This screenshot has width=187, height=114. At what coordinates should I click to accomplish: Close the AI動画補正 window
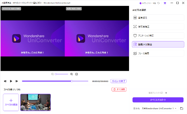[x=183, y=3]
